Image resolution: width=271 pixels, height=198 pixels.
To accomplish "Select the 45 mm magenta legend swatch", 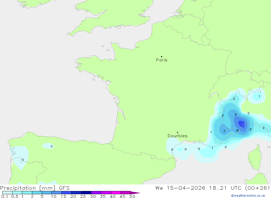I will (125, 193).
